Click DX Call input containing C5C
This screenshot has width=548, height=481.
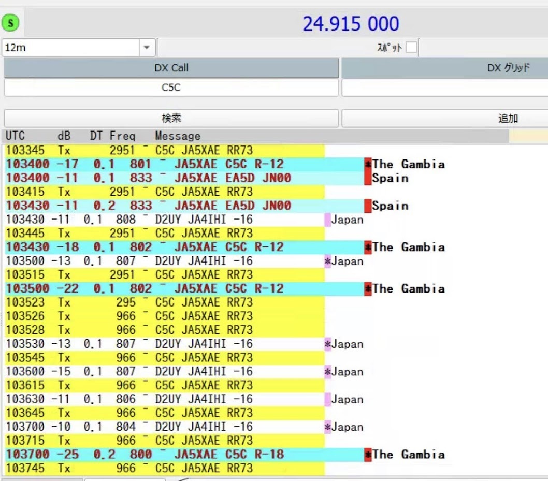coord(171,88)
